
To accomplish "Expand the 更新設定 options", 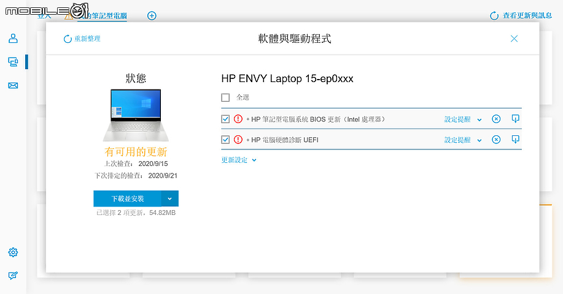I will point(239,160).
